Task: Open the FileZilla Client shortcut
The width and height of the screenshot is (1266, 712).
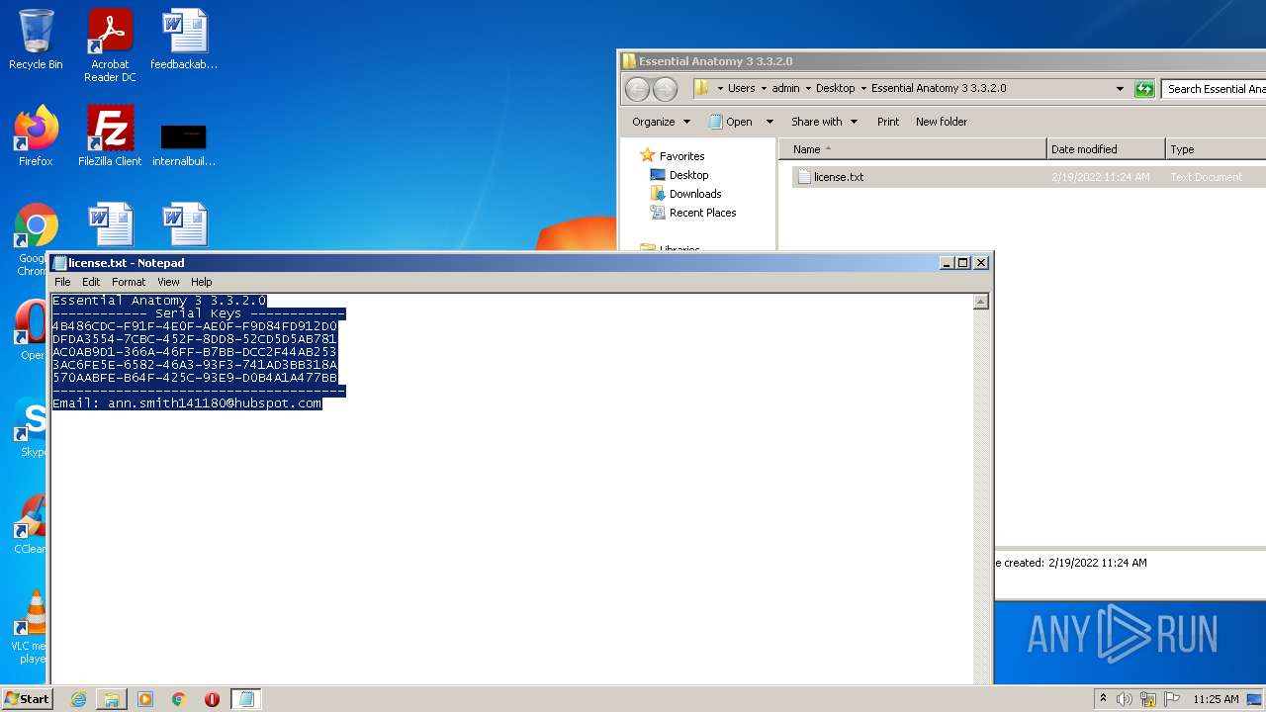Action: (110, 136)
